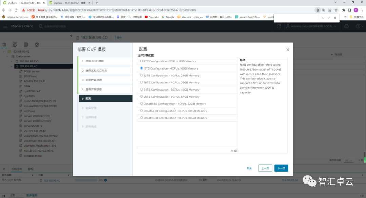
Task: Open the 操作 actions menu
Action: pos(118,38)
